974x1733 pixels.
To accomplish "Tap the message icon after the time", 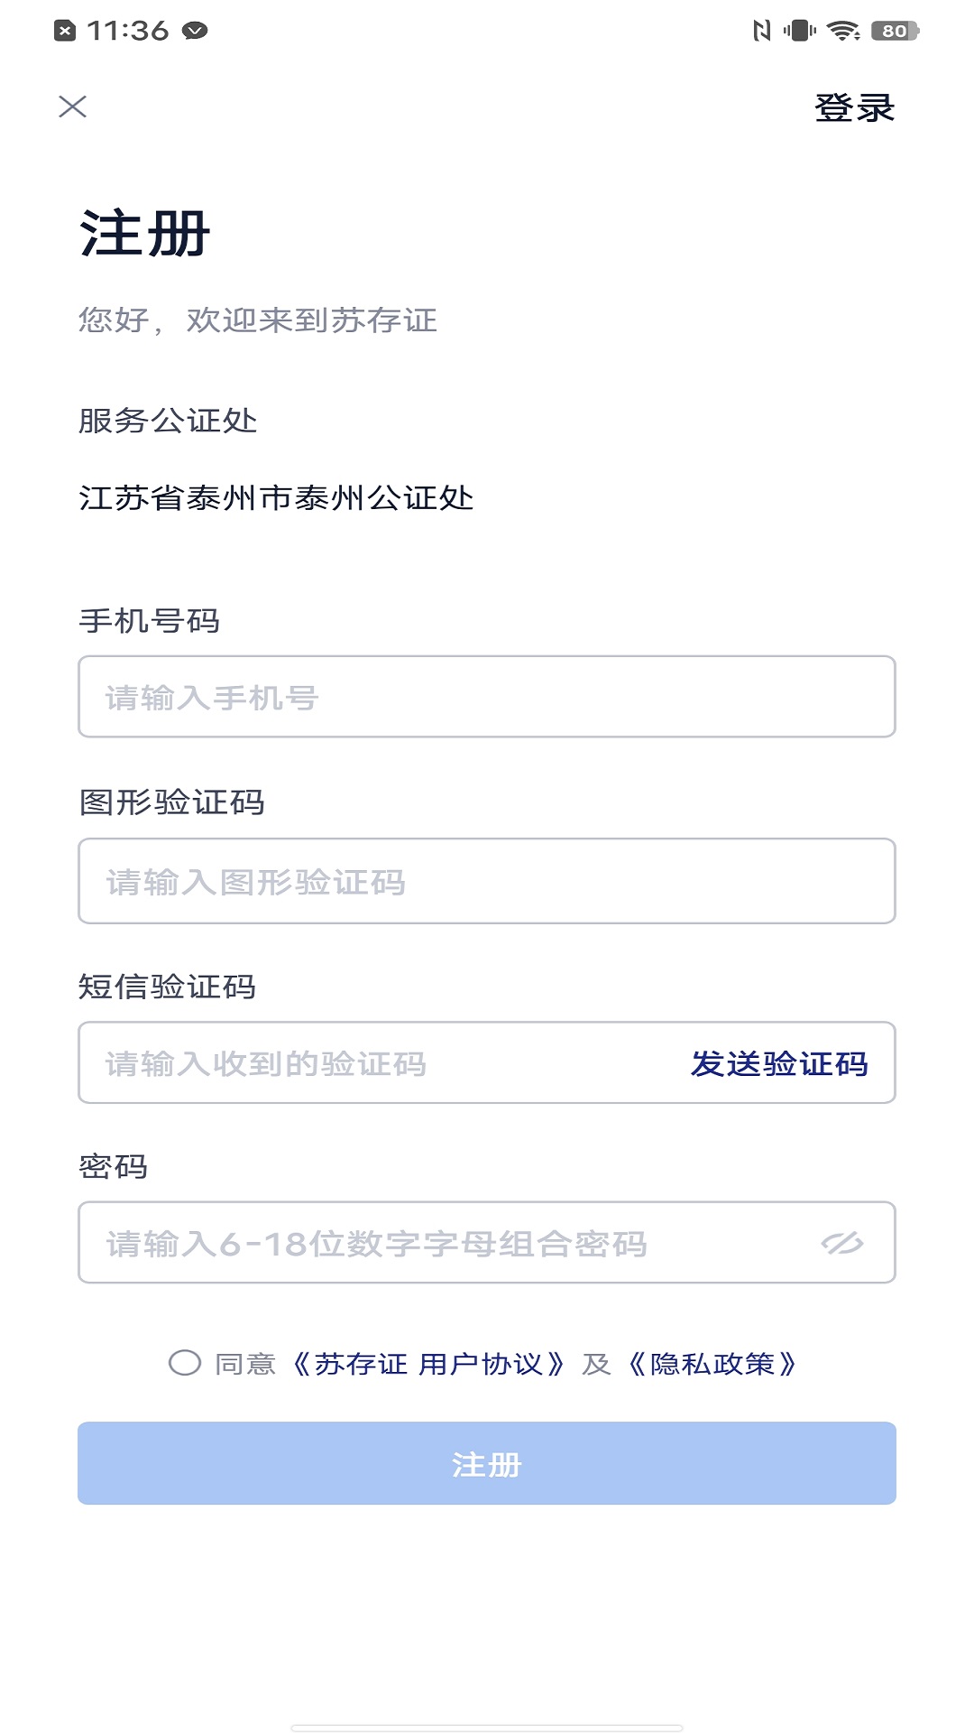I will 195,31.
